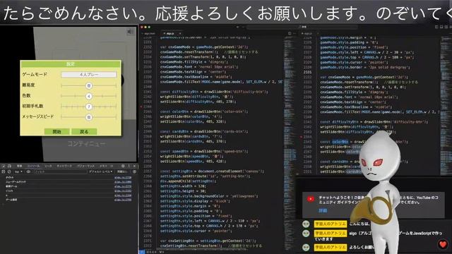Image resolution: width=452 pixels, height=254 pixels.
Task: Click the 難易度 slider knob
Action: coord(89,85)
